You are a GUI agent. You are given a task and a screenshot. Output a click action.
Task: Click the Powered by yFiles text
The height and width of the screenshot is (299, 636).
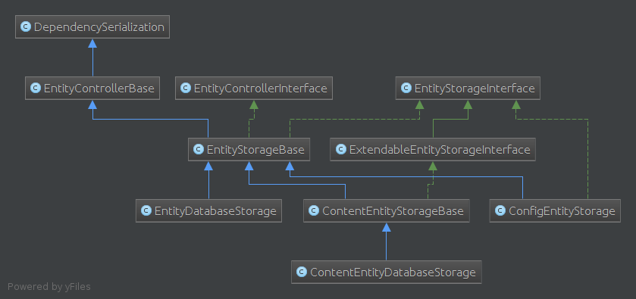(x=49, y=287)
